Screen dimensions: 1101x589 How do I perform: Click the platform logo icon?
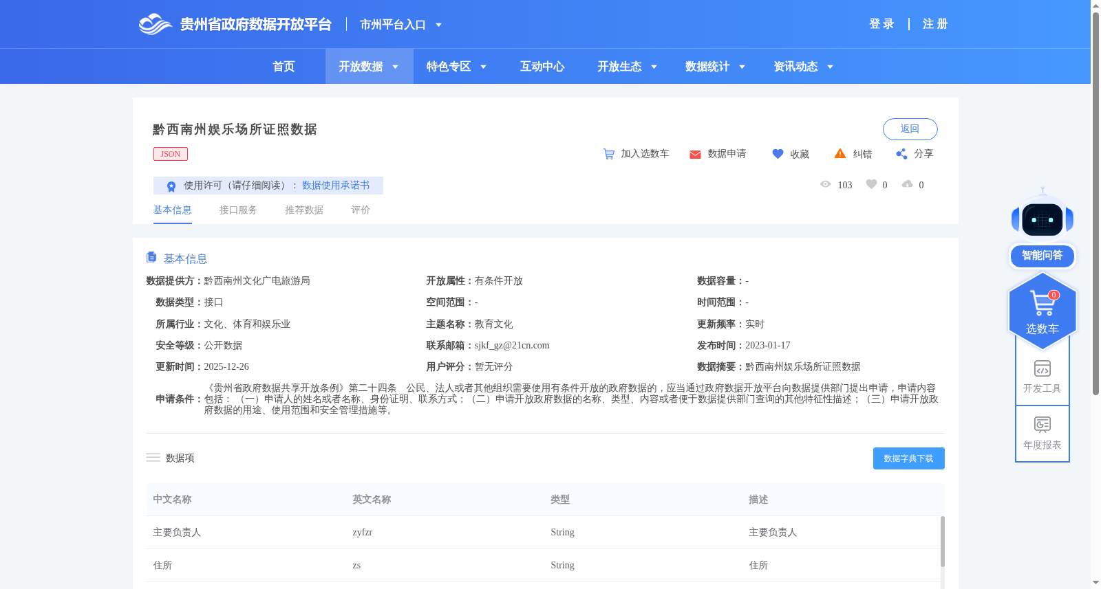pyautogui.click(x=155, y=24)
